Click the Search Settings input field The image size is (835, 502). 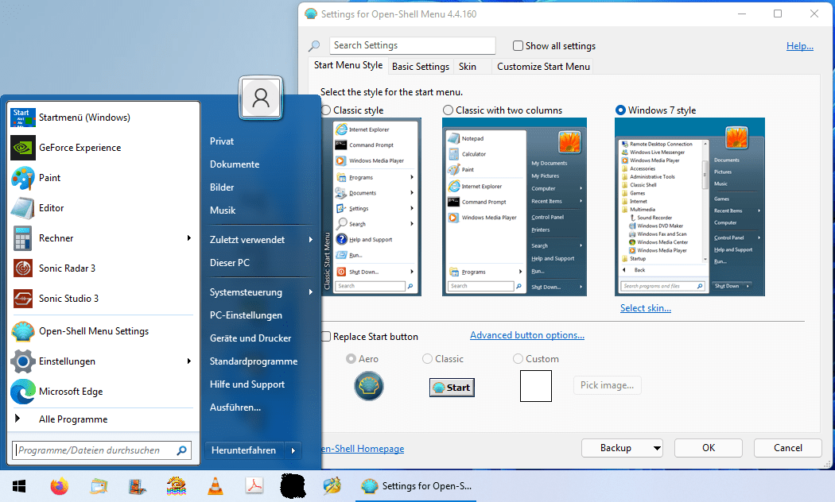coord(412,45)
